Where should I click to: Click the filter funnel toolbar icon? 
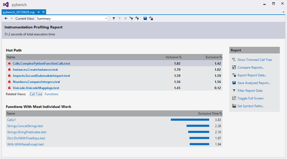(114, 19)
